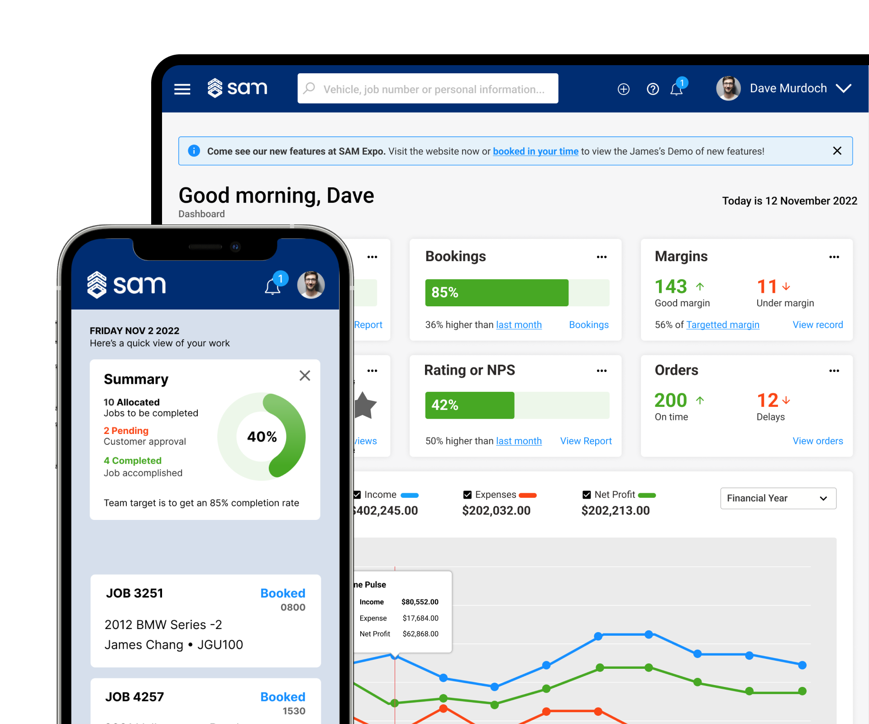The width and height of the screenshot is (869, 724).
Task: Click the 85% bookings progress bar
Action: (517, 293)
